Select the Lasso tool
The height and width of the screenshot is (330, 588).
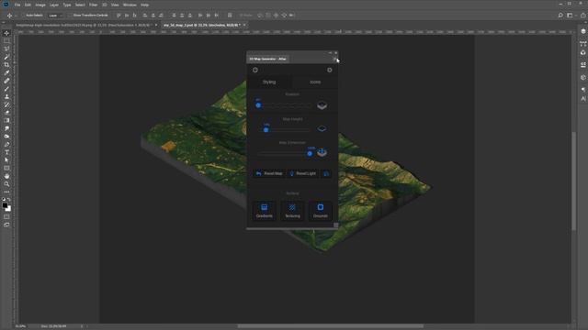(x=6, y=49)
